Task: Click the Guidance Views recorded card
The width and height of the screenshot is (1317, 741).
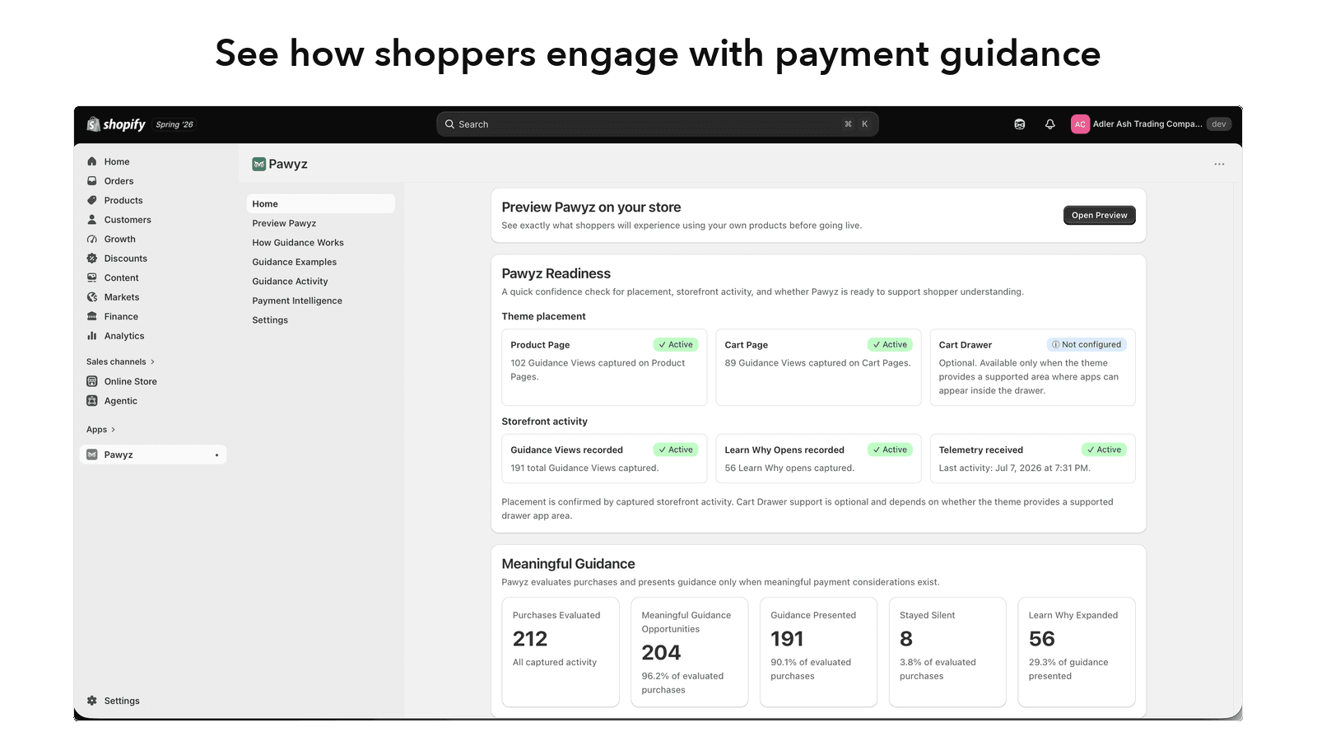Action: coord(604,459)
